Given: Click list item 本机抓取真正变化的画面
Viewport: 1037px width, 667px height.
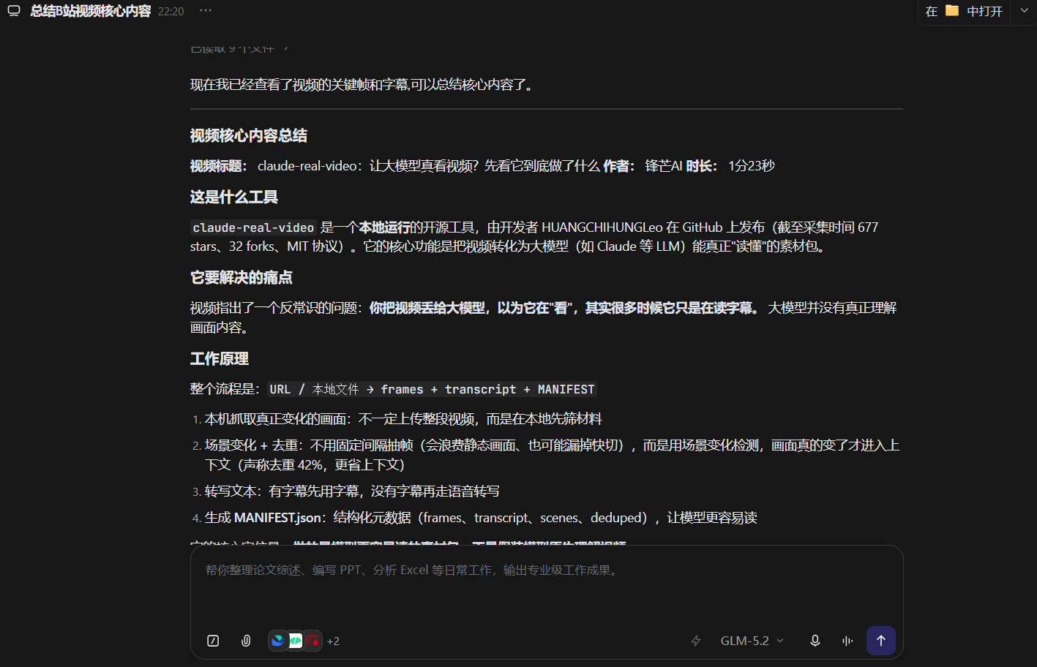Looking at the screenshot, I should click(404, 419).
